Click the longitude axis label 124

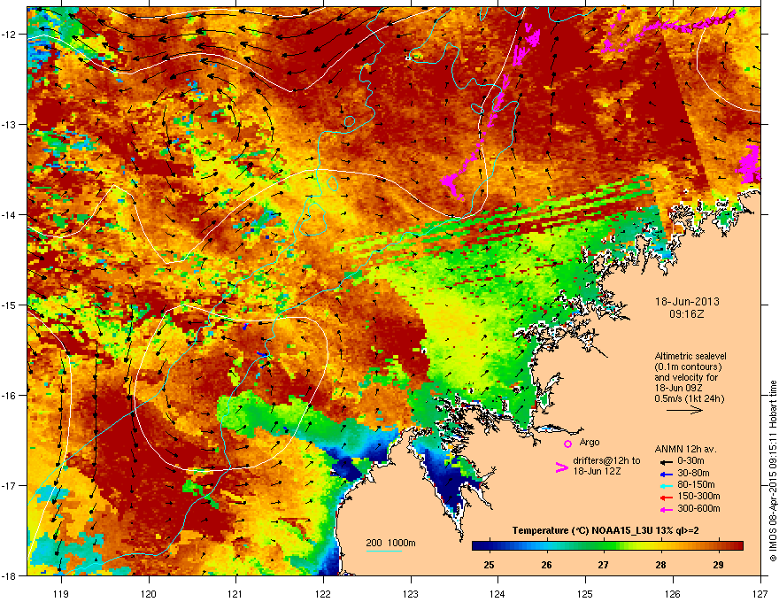click(497, 593)
